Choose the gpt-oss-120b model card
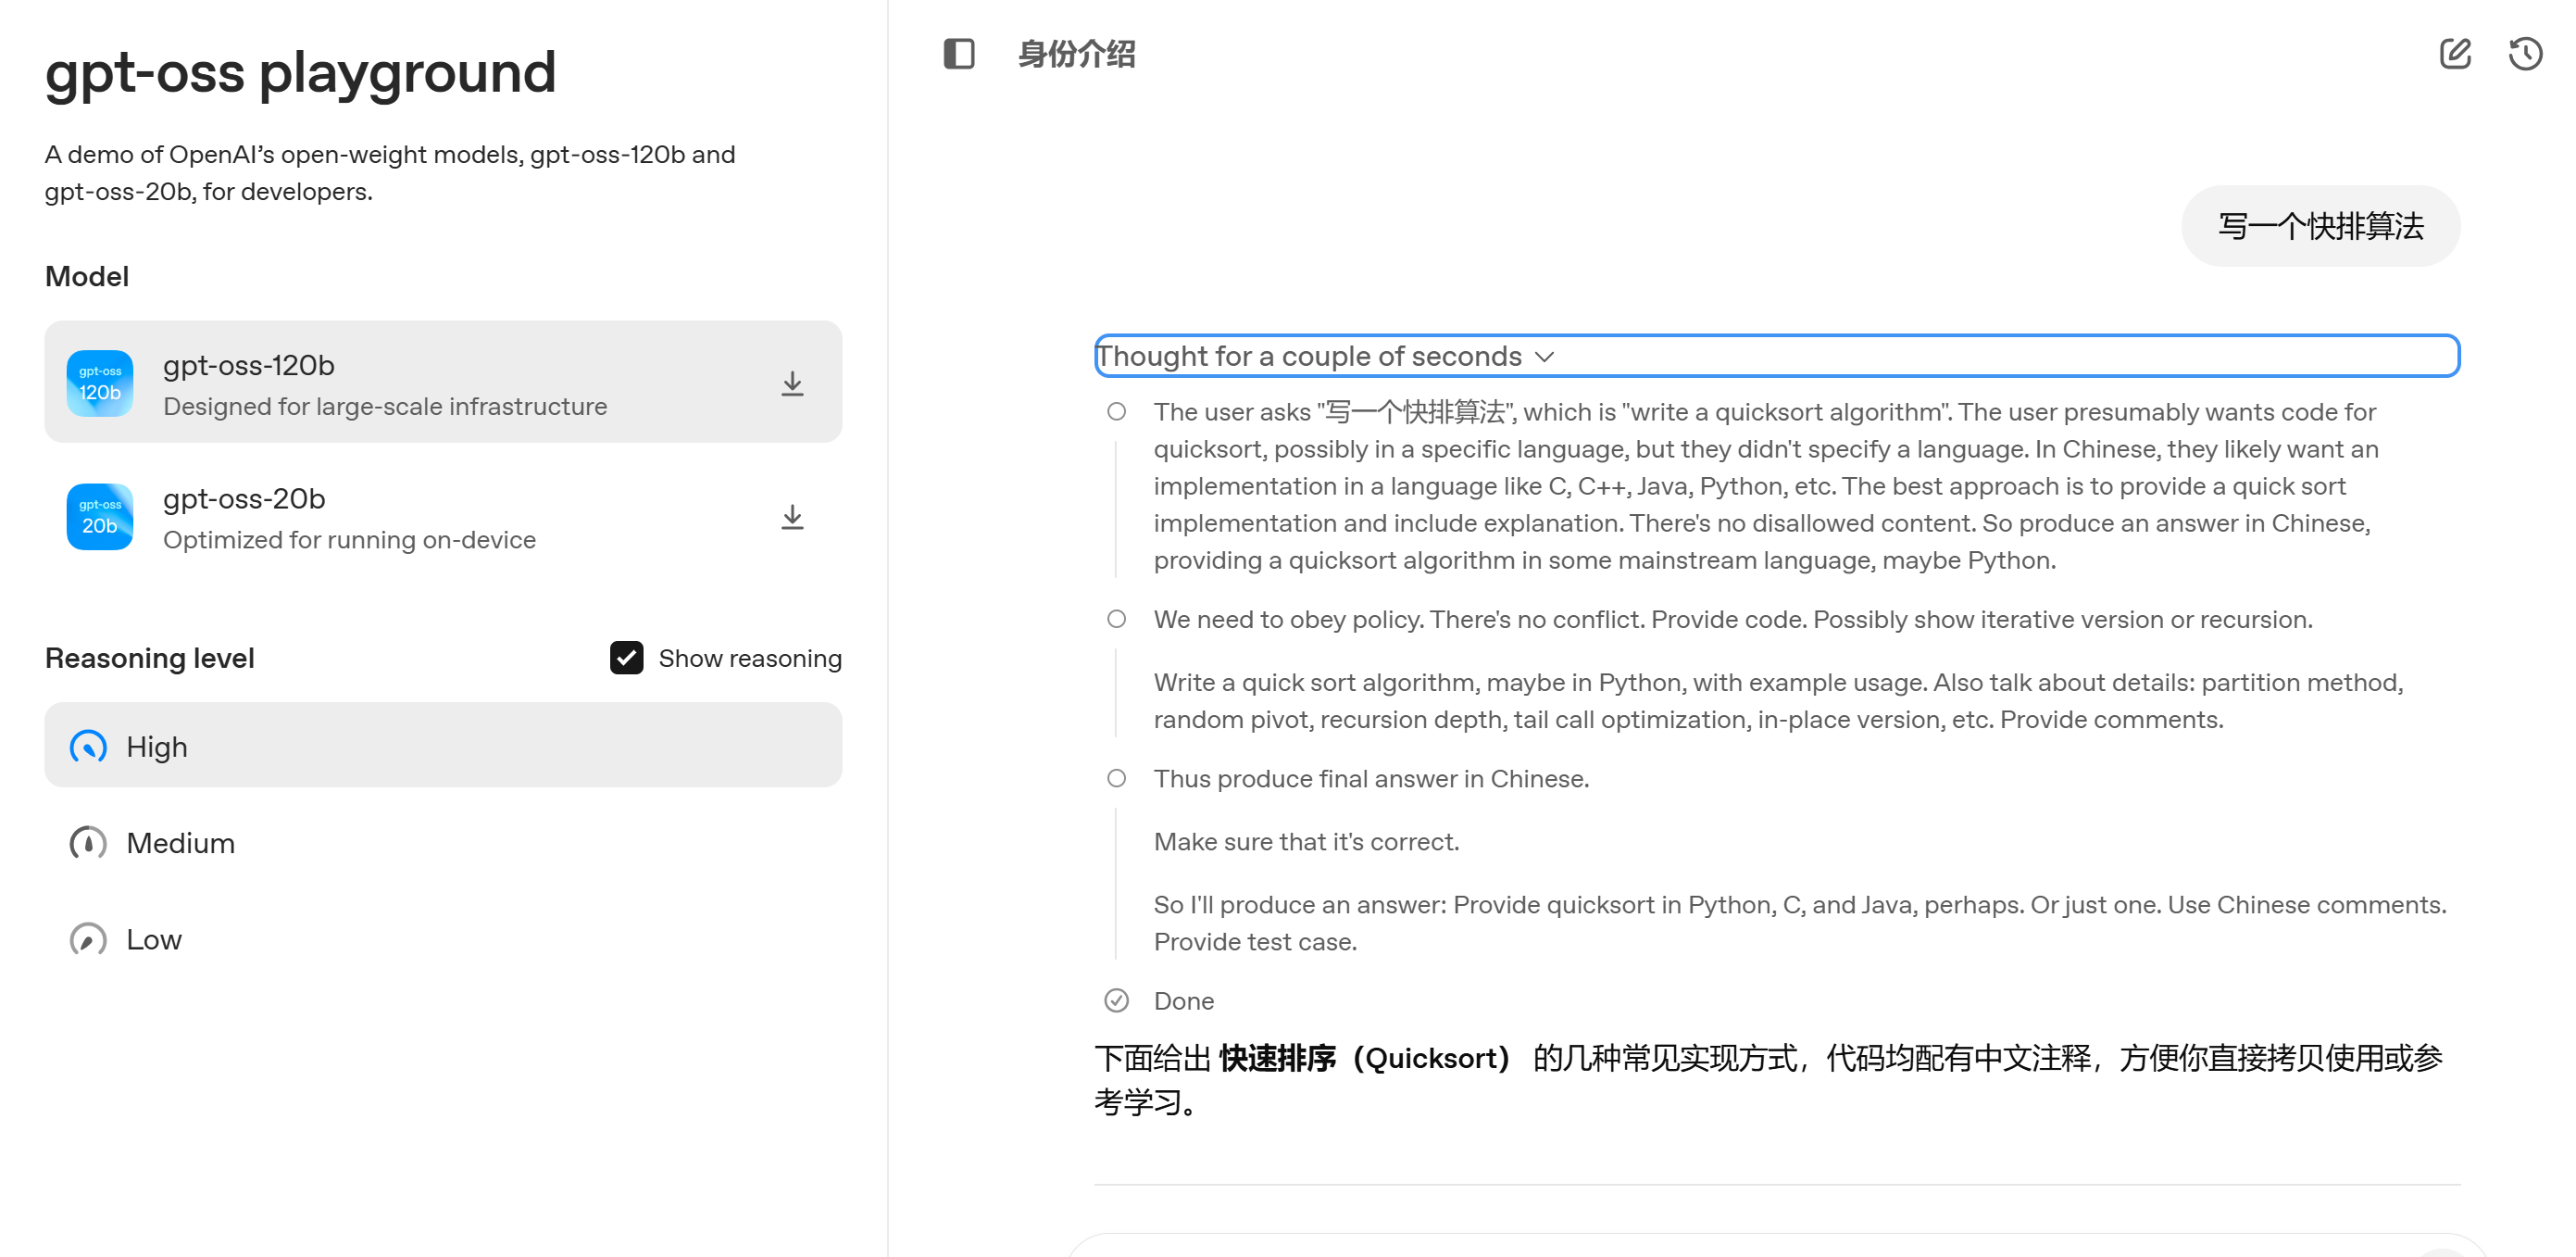Image resolution: width=2576 pixels, height=1257 pixels. [x=443, y=382]
